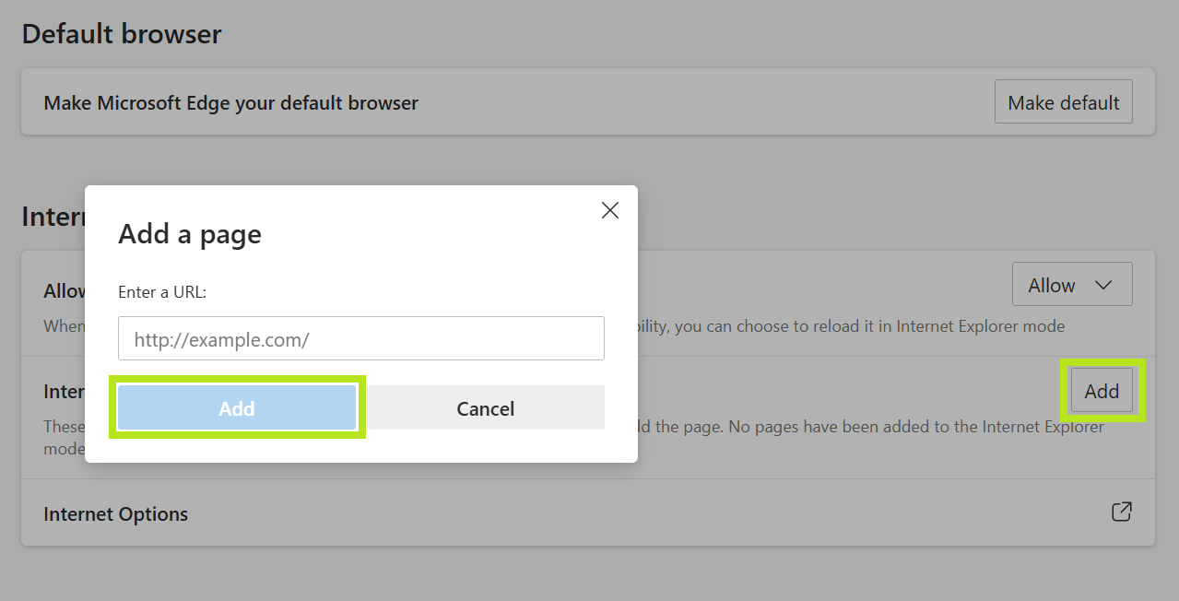Confirm with the blue Add button in the dialog
The image size is (1179, 601).
(237, 407)
